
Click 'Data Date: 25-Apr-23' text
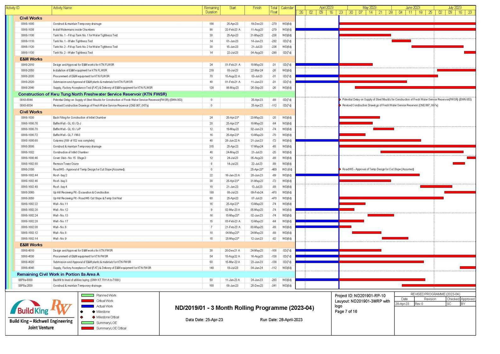tap(204, 320)
